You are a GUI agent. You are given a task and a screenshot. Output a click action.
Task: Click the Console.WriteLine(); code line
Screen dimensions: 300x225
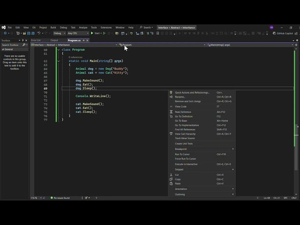93,96
